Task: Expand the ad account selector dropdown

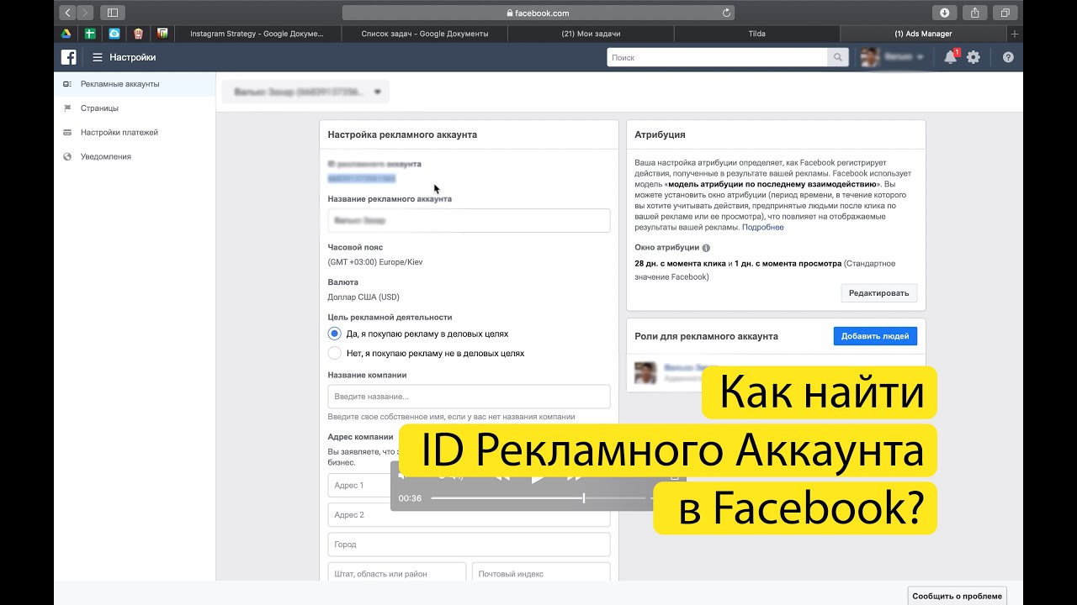Action: pyautogui.click(x=305, y=92)
